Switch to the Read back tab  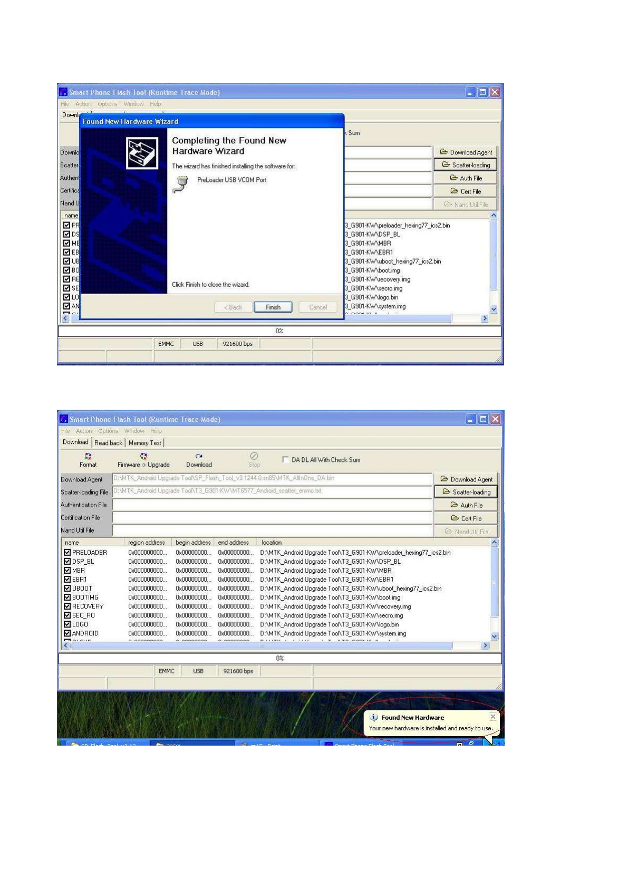(108, 443)
